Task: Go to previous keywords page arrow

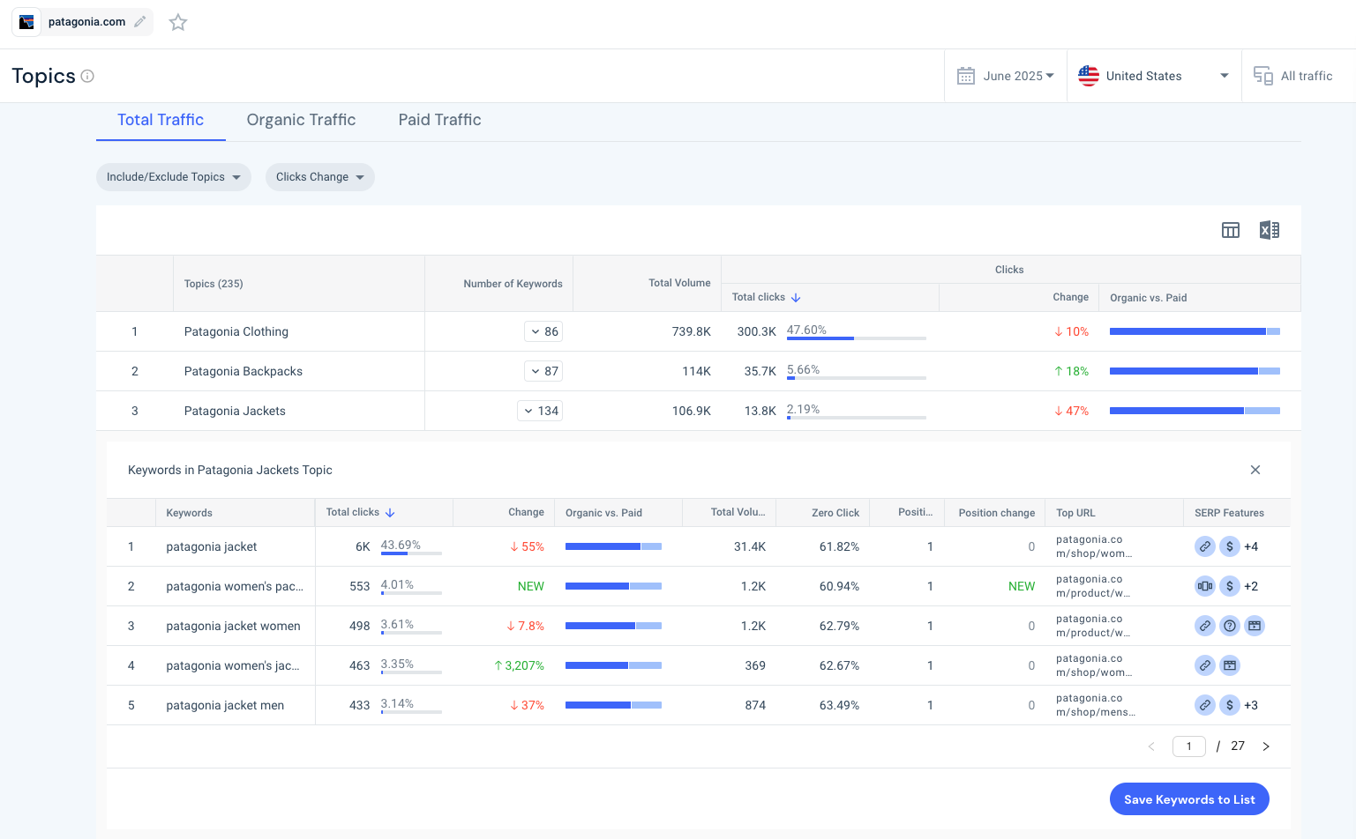Action: (x=1151, y=746)
